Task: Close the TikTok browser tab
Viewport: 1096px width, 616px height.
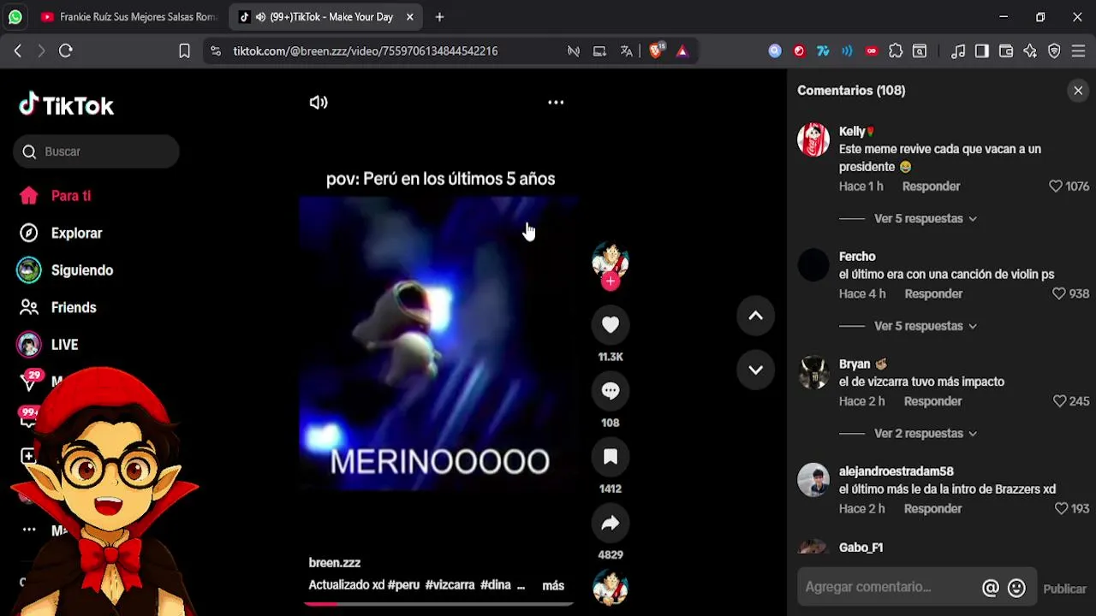Action: click(x=410, y=17)
